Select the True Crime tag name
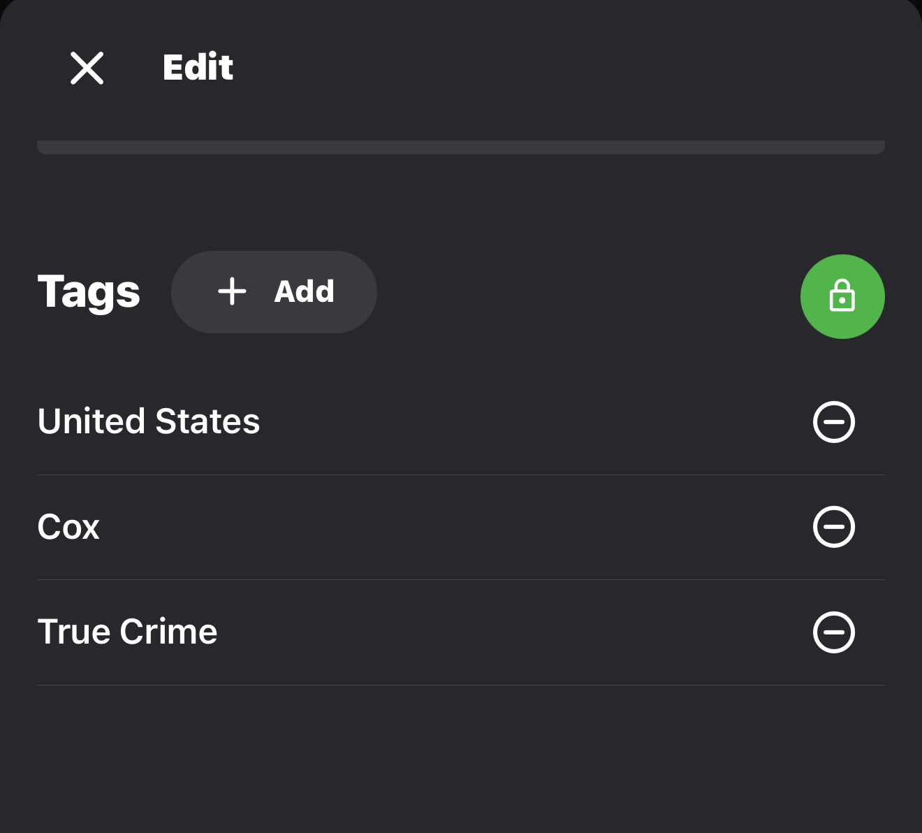922x833 pixels. tap(127, 632)
